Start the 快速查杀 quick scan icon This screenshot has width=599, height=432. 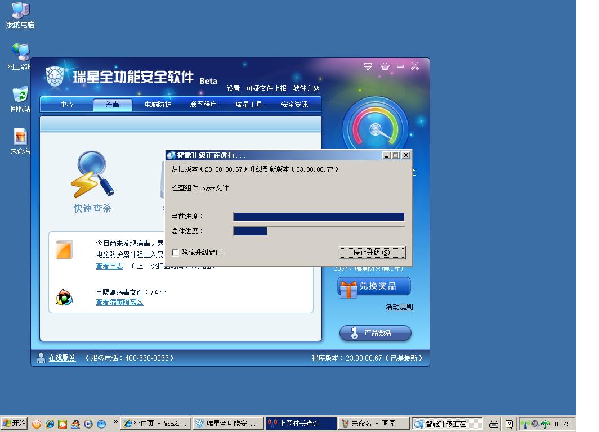click(92, 174)
